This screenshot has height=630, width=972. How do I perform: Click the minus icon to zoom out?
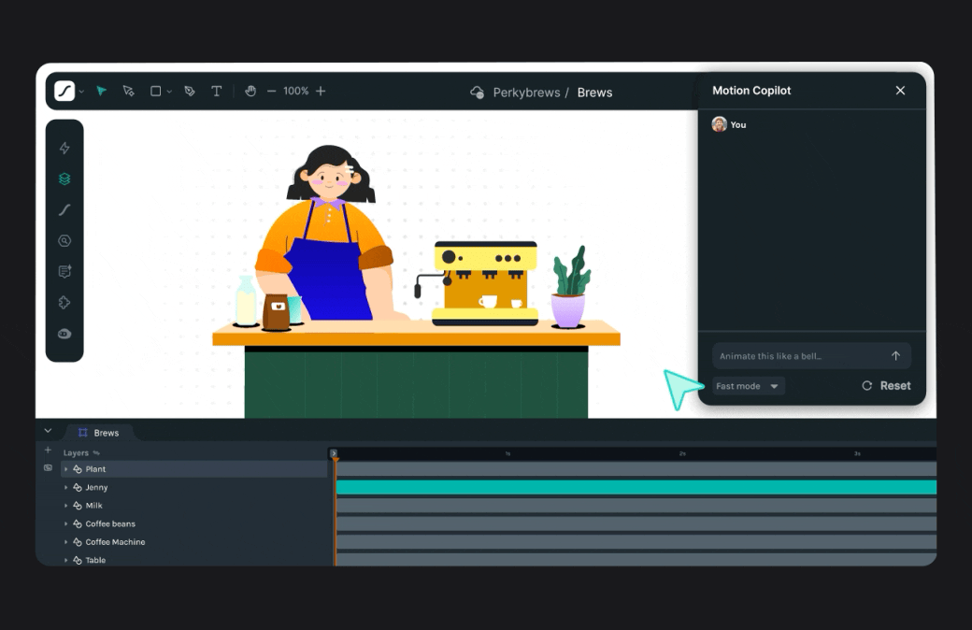(272, 92)
